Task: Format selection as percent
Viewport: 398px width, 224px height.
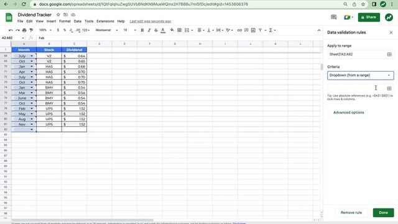Action: (65, 30)
